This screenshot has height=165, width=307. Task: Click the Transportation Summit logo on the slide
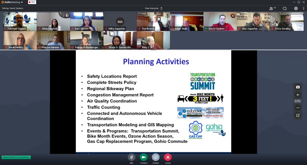pos(203,81)
